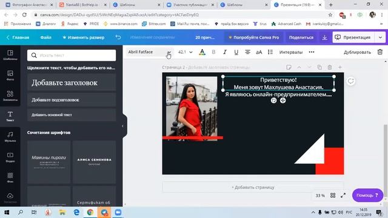Open the Background sidebar panel

coord(10,177)
